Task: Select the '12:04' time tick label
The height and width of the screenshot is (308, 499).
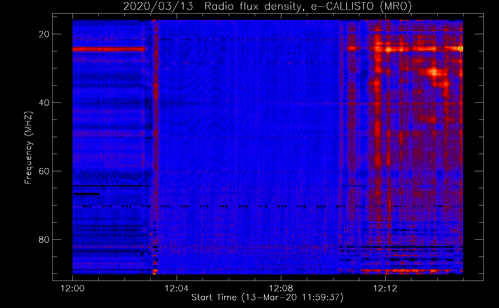Action: pos(177,289)
